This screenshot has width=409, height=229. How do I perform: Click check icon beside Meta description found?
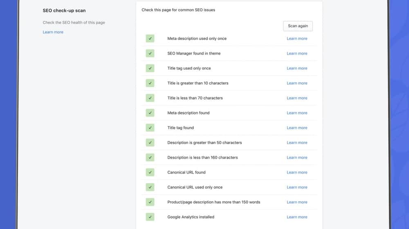(150, 113)
